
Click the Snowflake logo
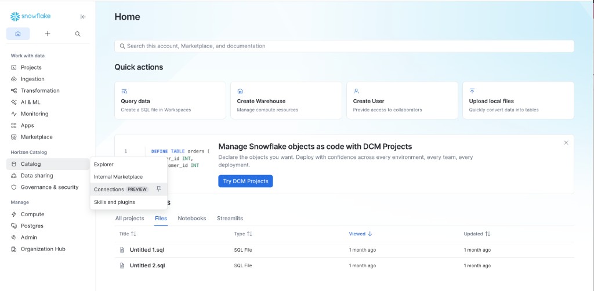coord(30,16)
